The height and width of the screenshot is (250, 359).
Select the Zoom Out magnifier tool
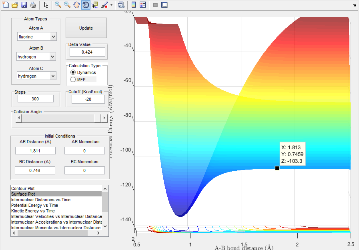tap(67, 5)
